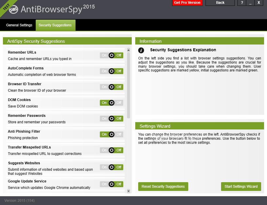267x205 pixels.
Task: Click 'Version: 2015 (154)' in status bar
Action: click(x=19, y=201)
